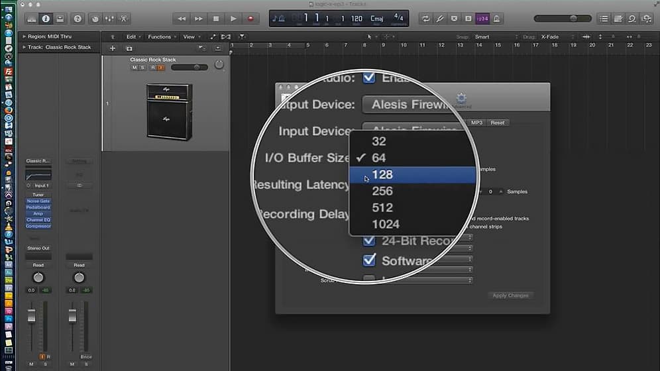Toggle the waveform zoom icon
Image resolution: width=660 pixels, height=371 pixels.
(586, 37)
